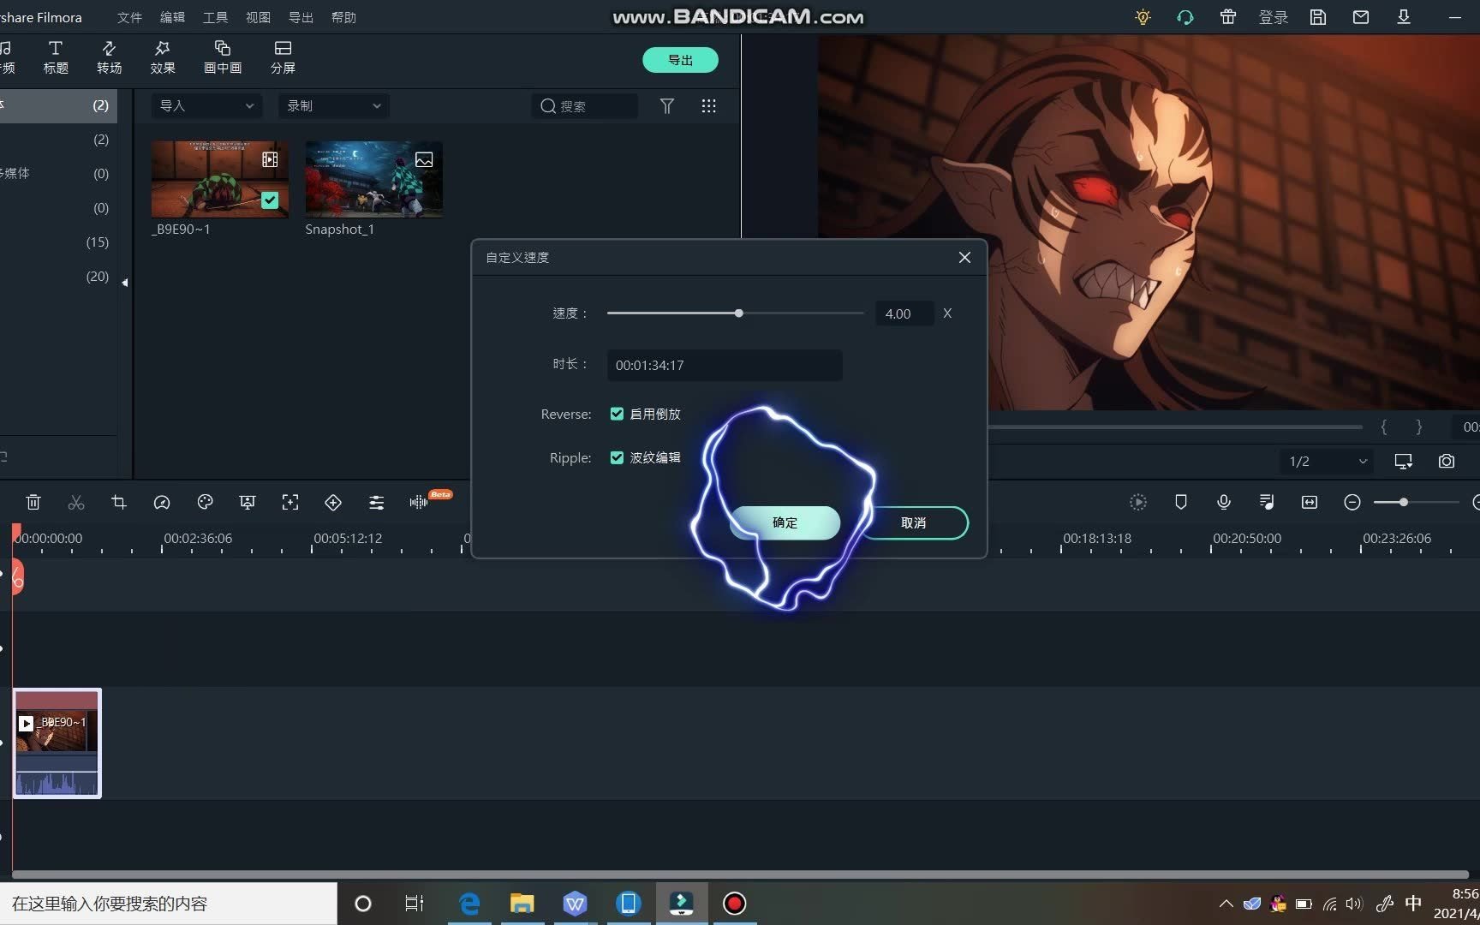Open the 视图 menu
The width and height of the screenshot is (1480, 925).
click(x=258, y=17)
